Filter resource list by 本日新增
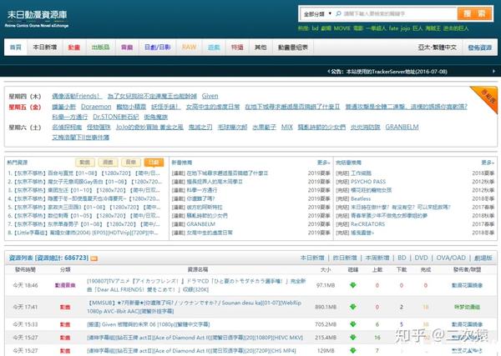The image size is (501, 356). (x=312, y=258)
